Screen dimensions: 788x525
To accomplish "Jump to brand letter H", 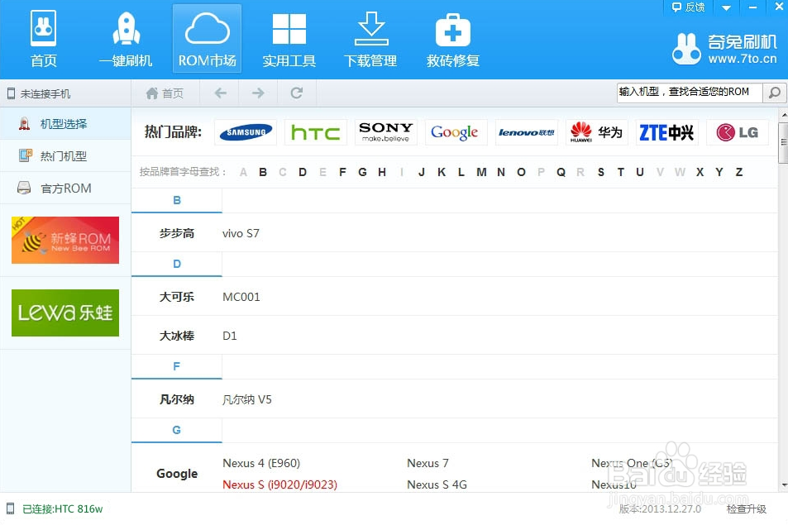I will [x=382, y=172].
